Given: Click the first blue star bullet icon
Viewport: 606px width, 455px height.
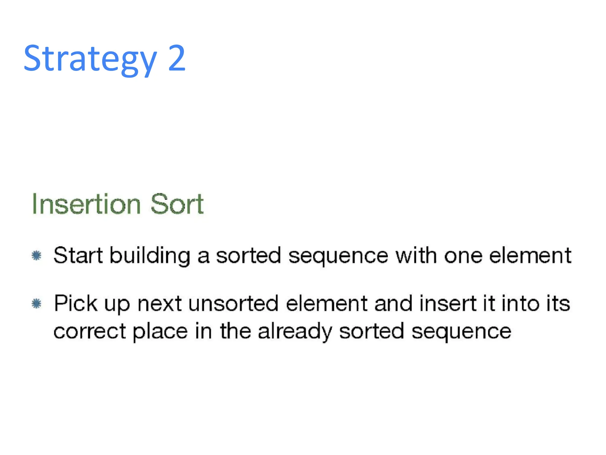Looking at the screenshot, I should pyautogui.click(x=36, y=255).
